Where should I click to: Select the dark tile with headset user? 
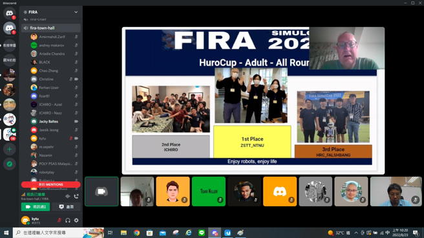[x=244, y=192]
